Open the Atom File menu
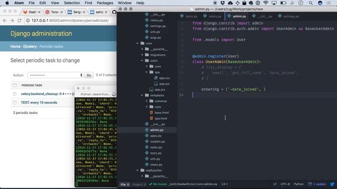337x189 pixels. (x=32, y=3)
